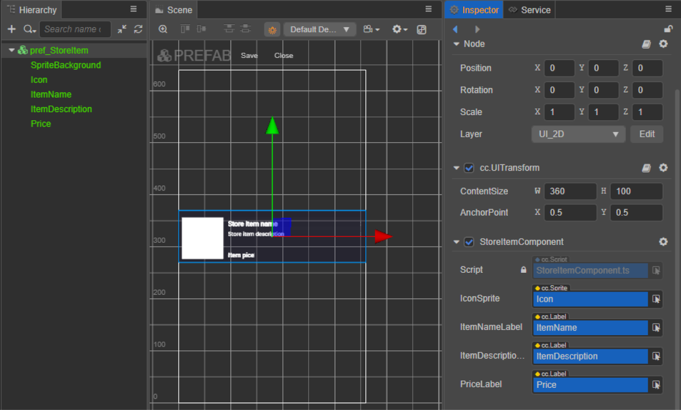The width and height of the screenshot is (681, 410).
Task: Collapse all nodes in the Hierarchy panel
Action: [123, 29]
